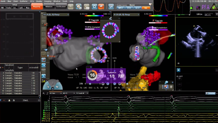Expand the right map 4-LA Resp dropdown
Screen dimensions: 218x123
click(x=138, y=14)
